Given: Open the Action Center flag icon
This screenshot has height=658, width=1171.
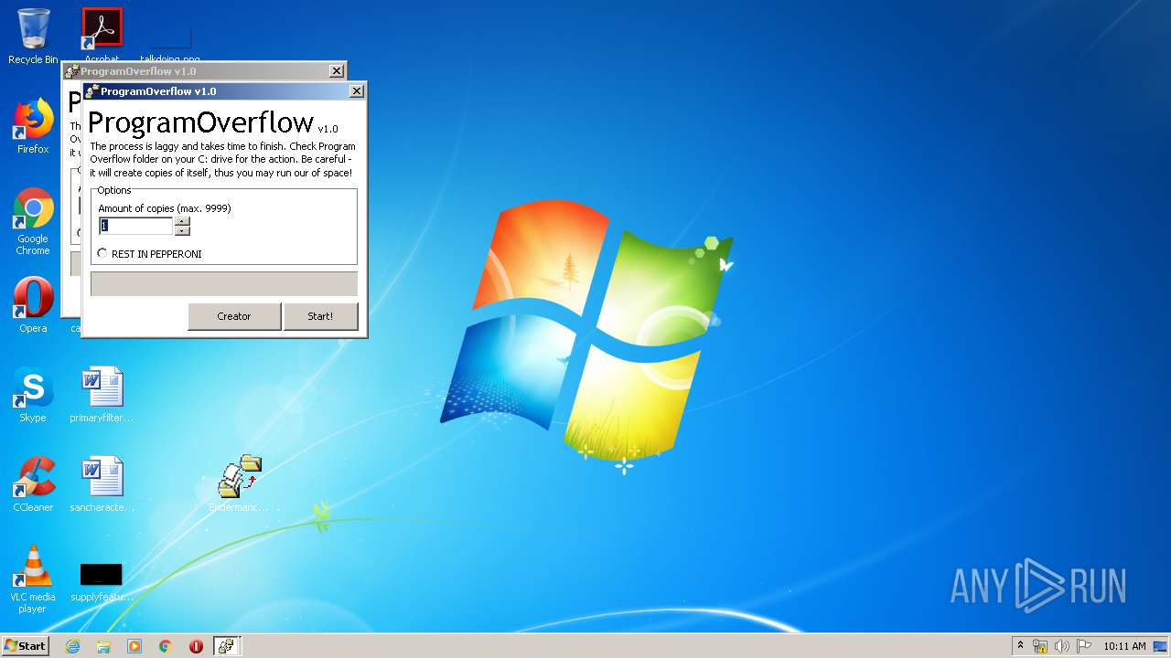Looking at the screenshot, I should [x=1084, y=646].
